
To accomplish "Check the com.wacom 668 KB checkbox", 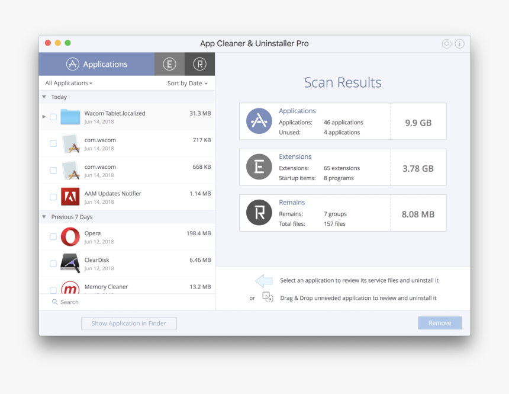I will pos(53,171).
